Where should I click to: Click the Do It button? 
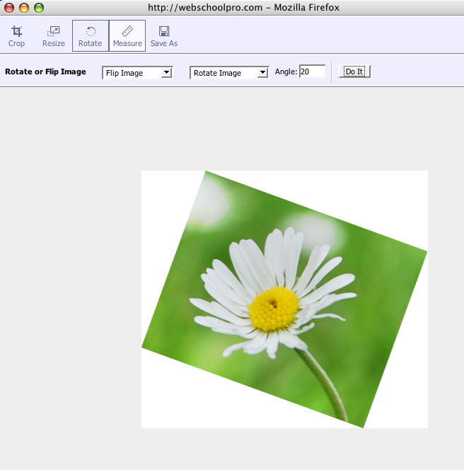[x=354, y=71]
